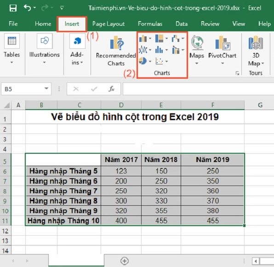Click previous sheet navigation arrow

click(13, 261)
